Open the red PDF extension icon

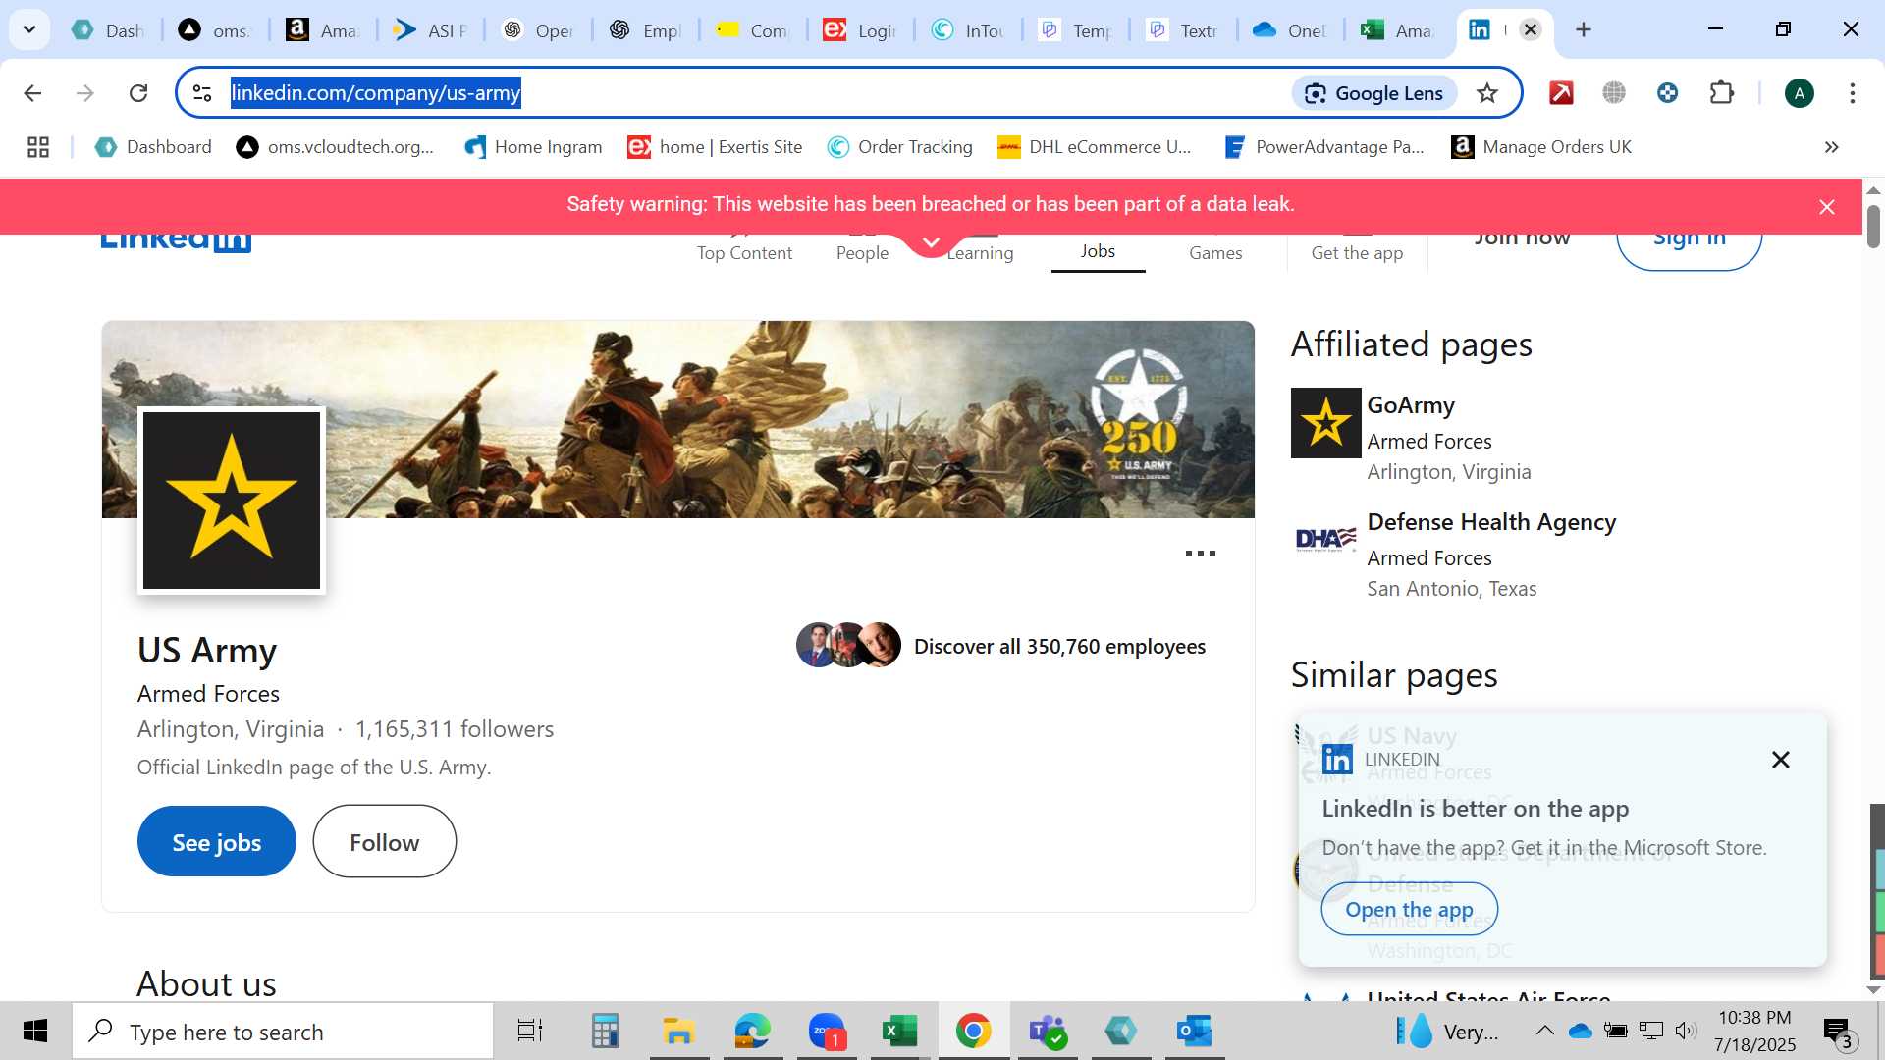click(1561, 93)
